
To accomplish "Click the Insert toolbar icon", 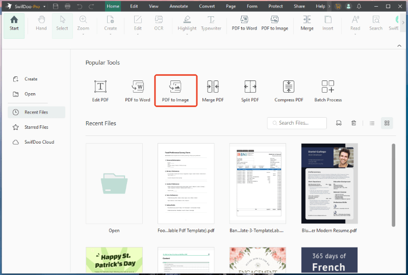I will (x=327, y=23).
